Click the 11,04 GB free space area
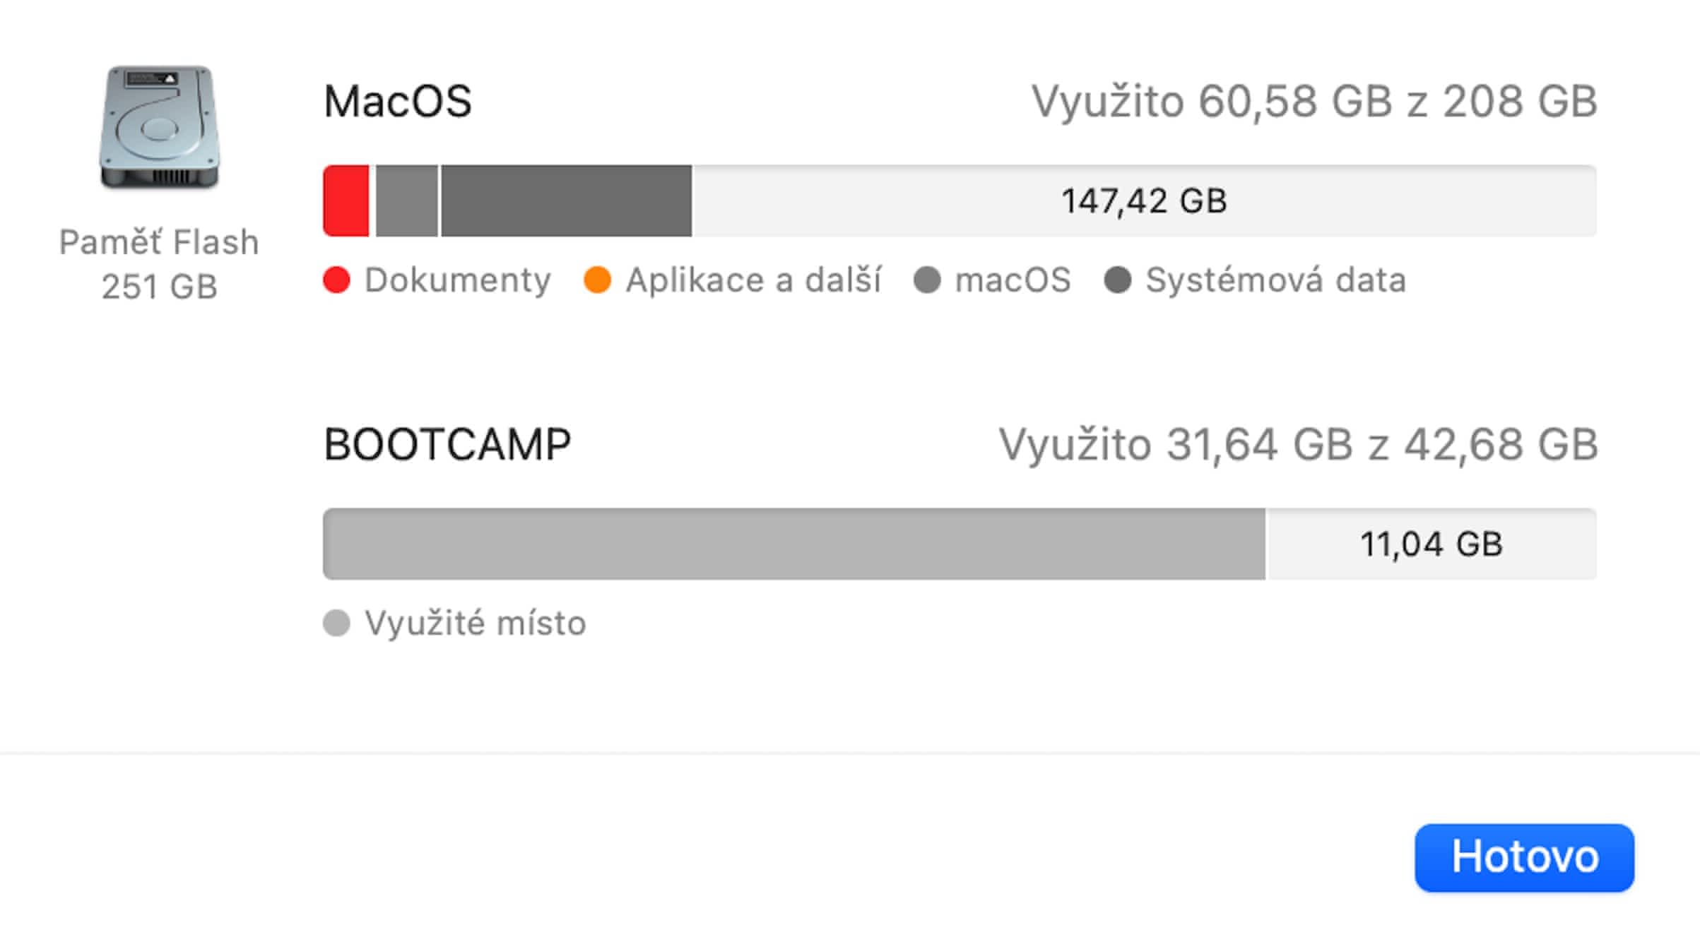Image resolution: width=1700 pixels, height=937 pixels. (1432, 544)
